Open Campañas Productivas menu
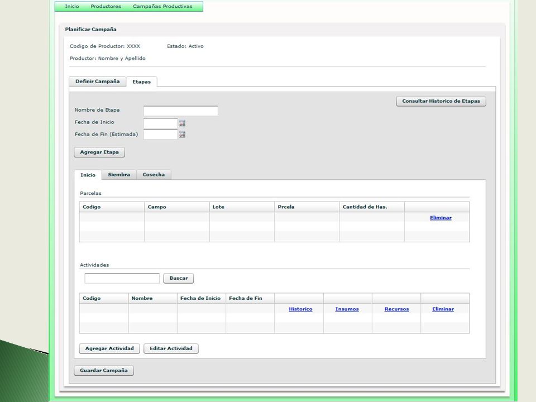Image resolution: width=536 pixels, height=402 pixels. point(162,7)
